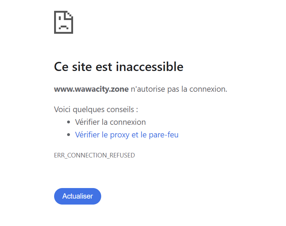286x226 pixels.
Task: Click the word inaccessible in the heading
Action: [x=150, y=66]
